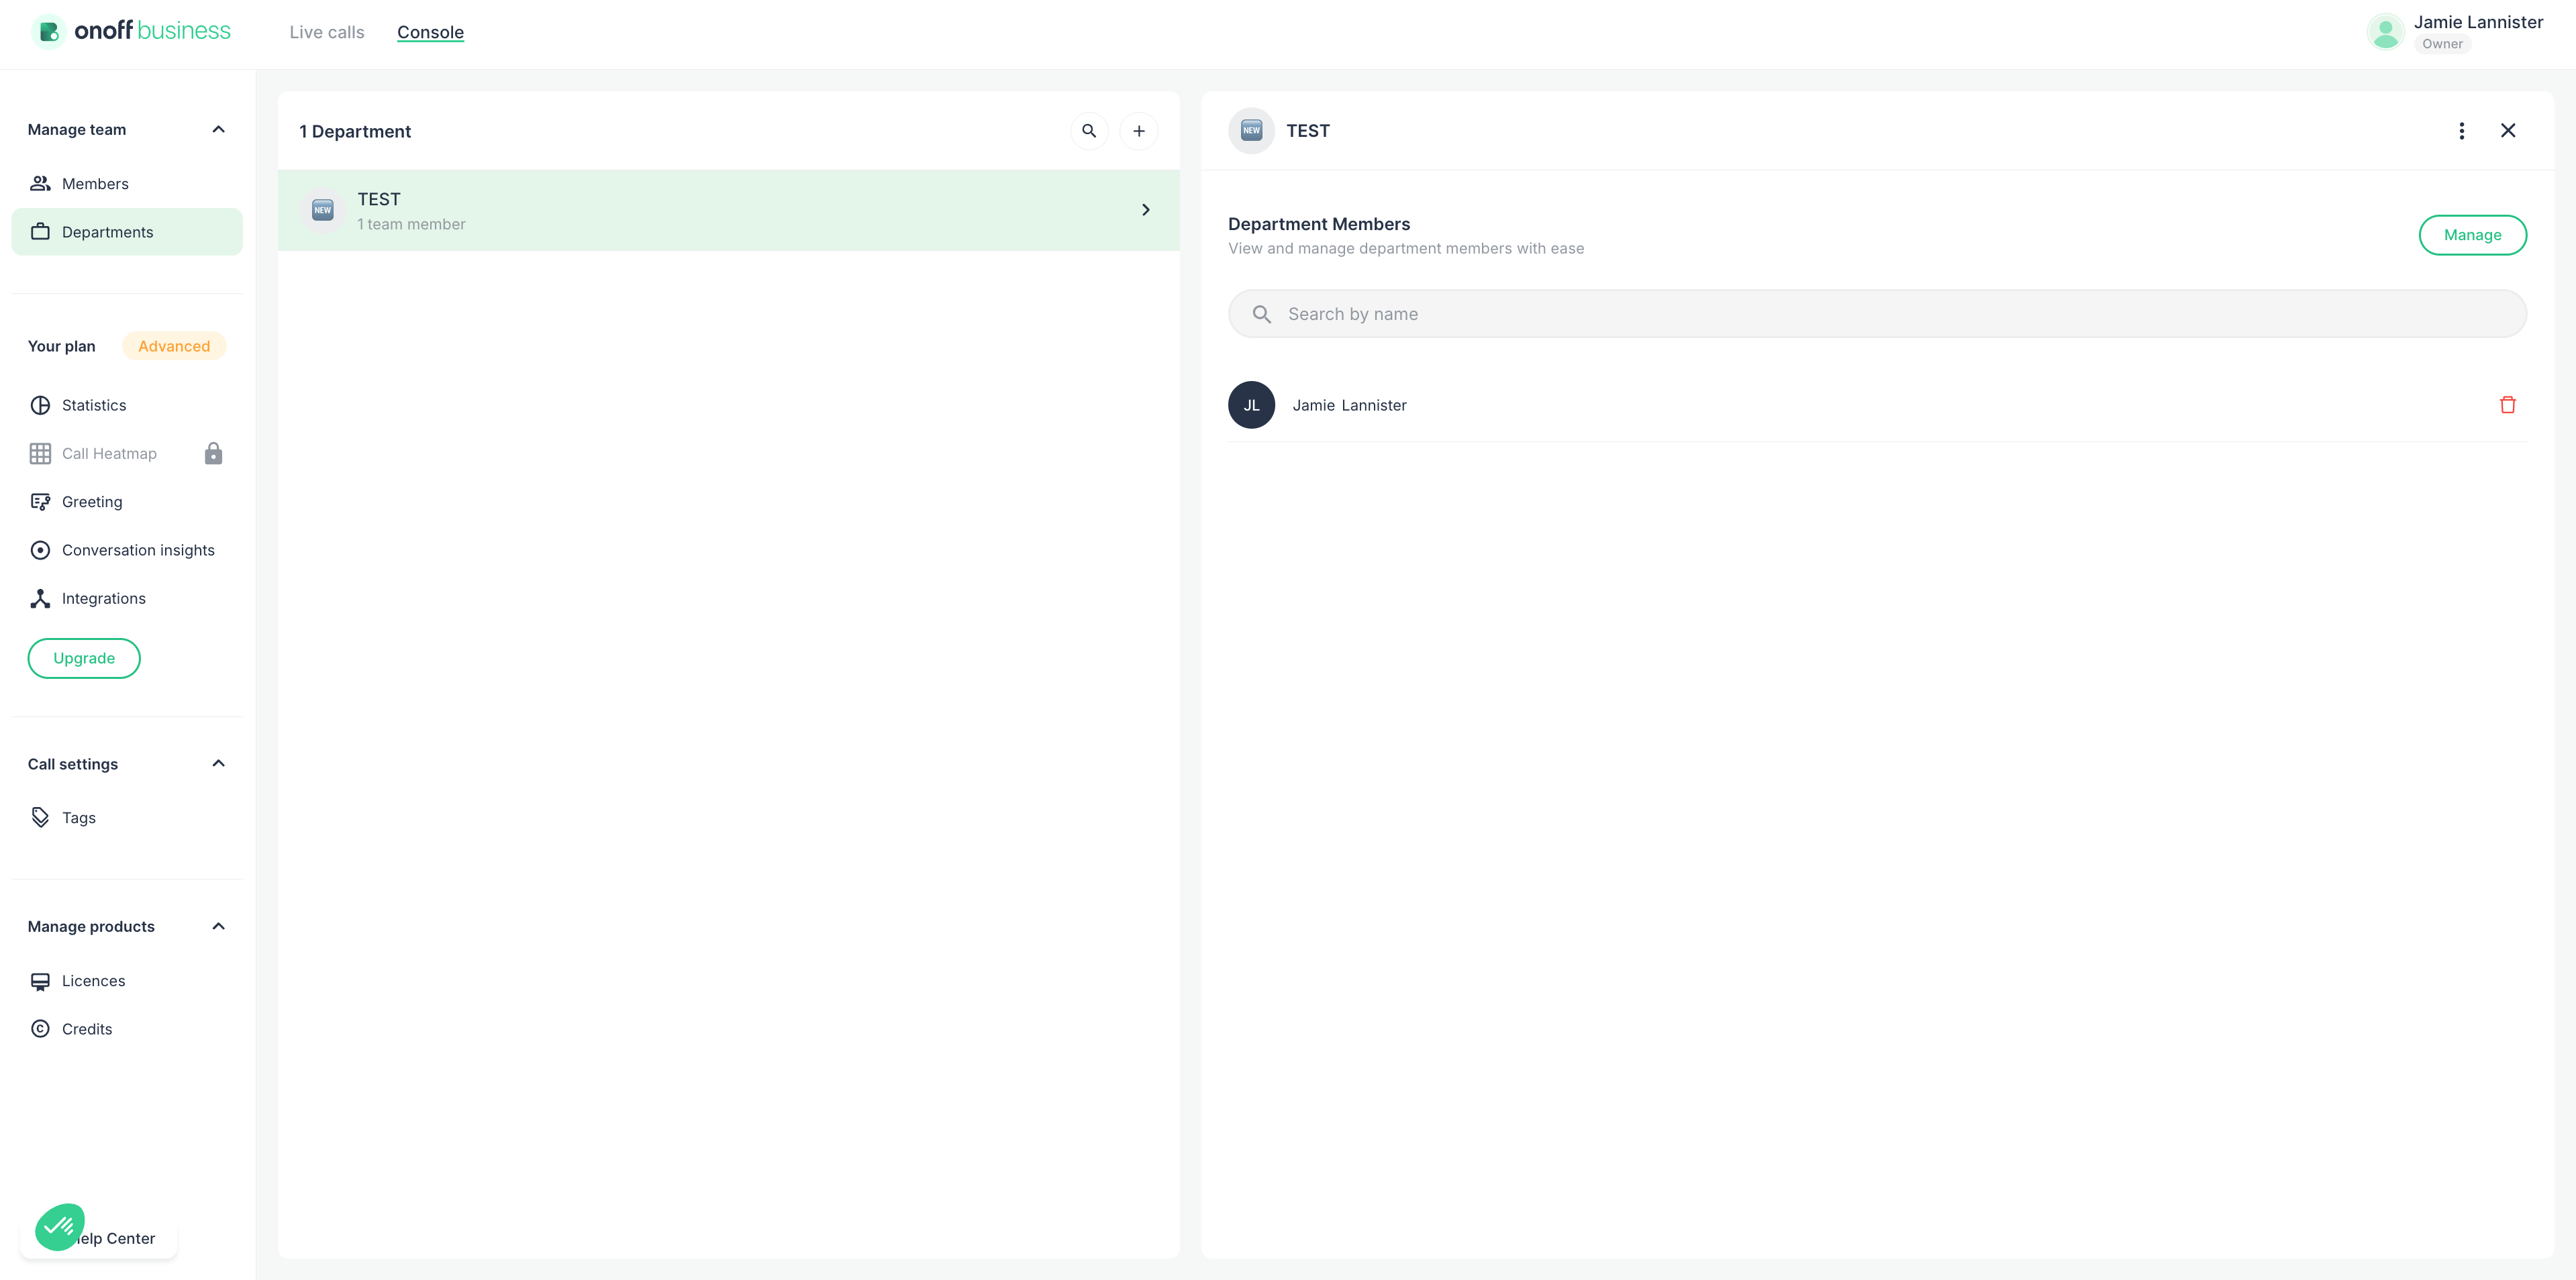Open the Credits page
Viewport: 2576px width, 1280px height.
127,1029
